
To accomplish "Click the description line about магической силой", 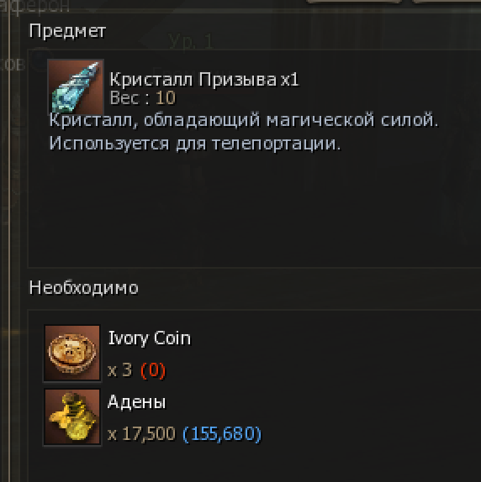I will 244,120.
